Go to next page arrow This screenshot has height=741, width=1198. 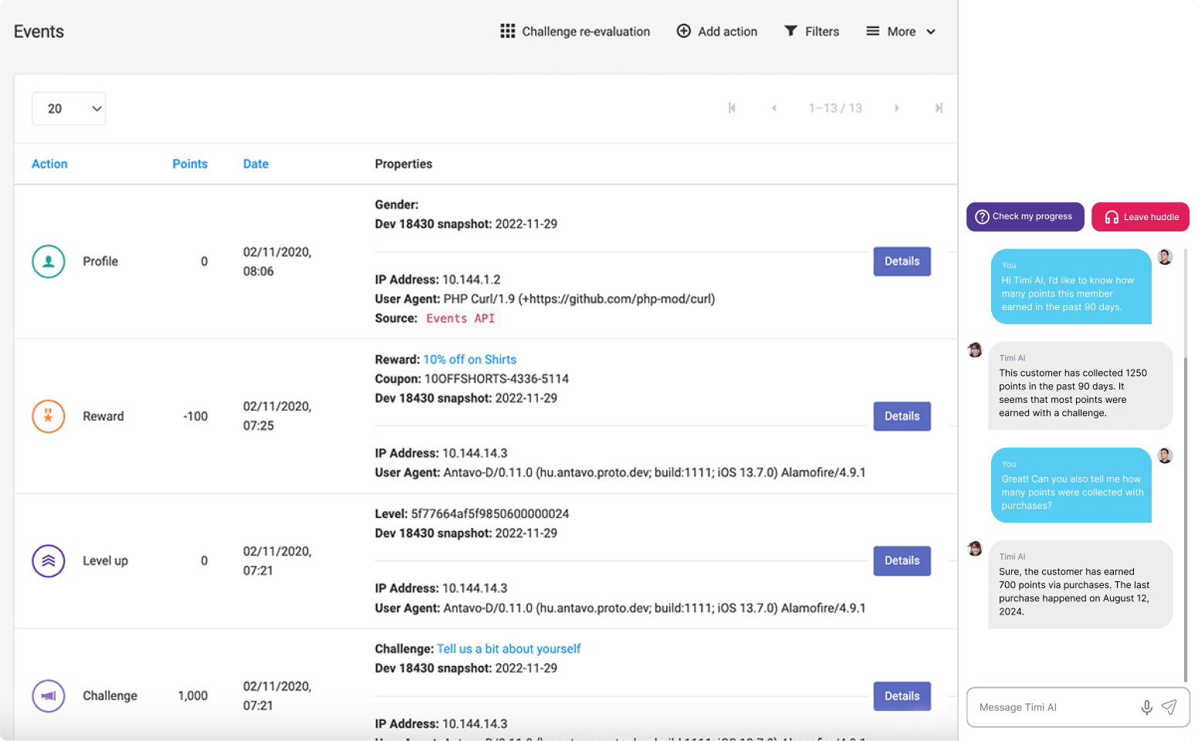click(896, 108)
